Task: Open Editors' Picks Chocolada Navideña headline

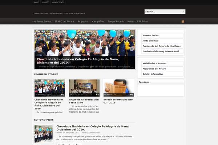Action: pyautogui.click(x=93, y=128)
